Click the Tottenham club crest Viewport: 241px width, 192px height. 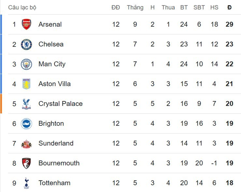tap(26, 183)
